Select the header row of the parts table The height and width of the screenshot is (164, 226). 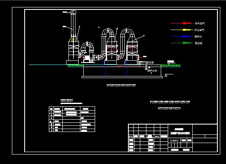[72, 109]
